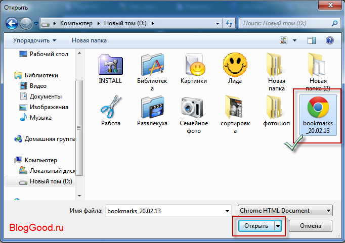The image size is (345, 243).
Task: Toggle the preview pane button
Action: [311, 40]
